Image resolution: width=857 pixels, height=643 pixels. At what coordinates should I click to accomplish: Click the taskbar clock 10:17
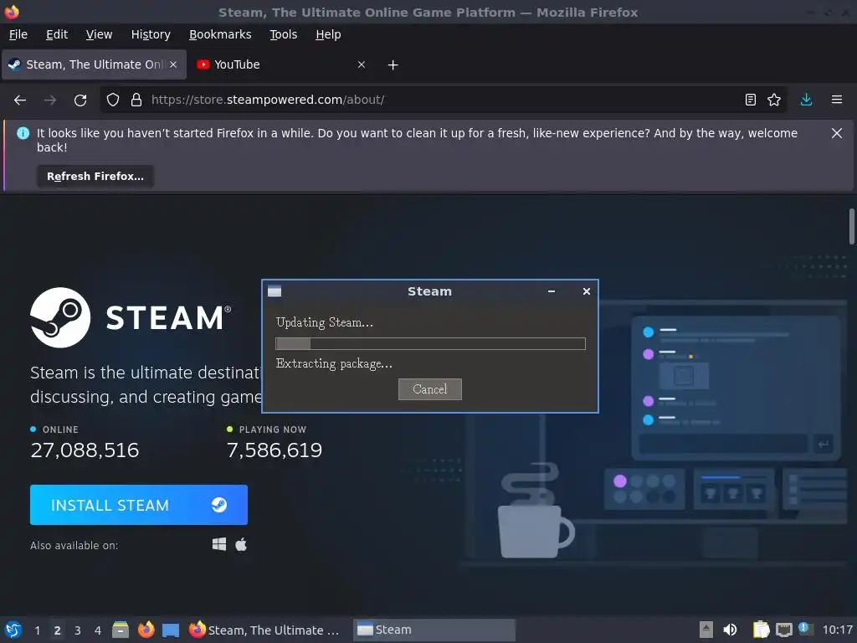837,630
